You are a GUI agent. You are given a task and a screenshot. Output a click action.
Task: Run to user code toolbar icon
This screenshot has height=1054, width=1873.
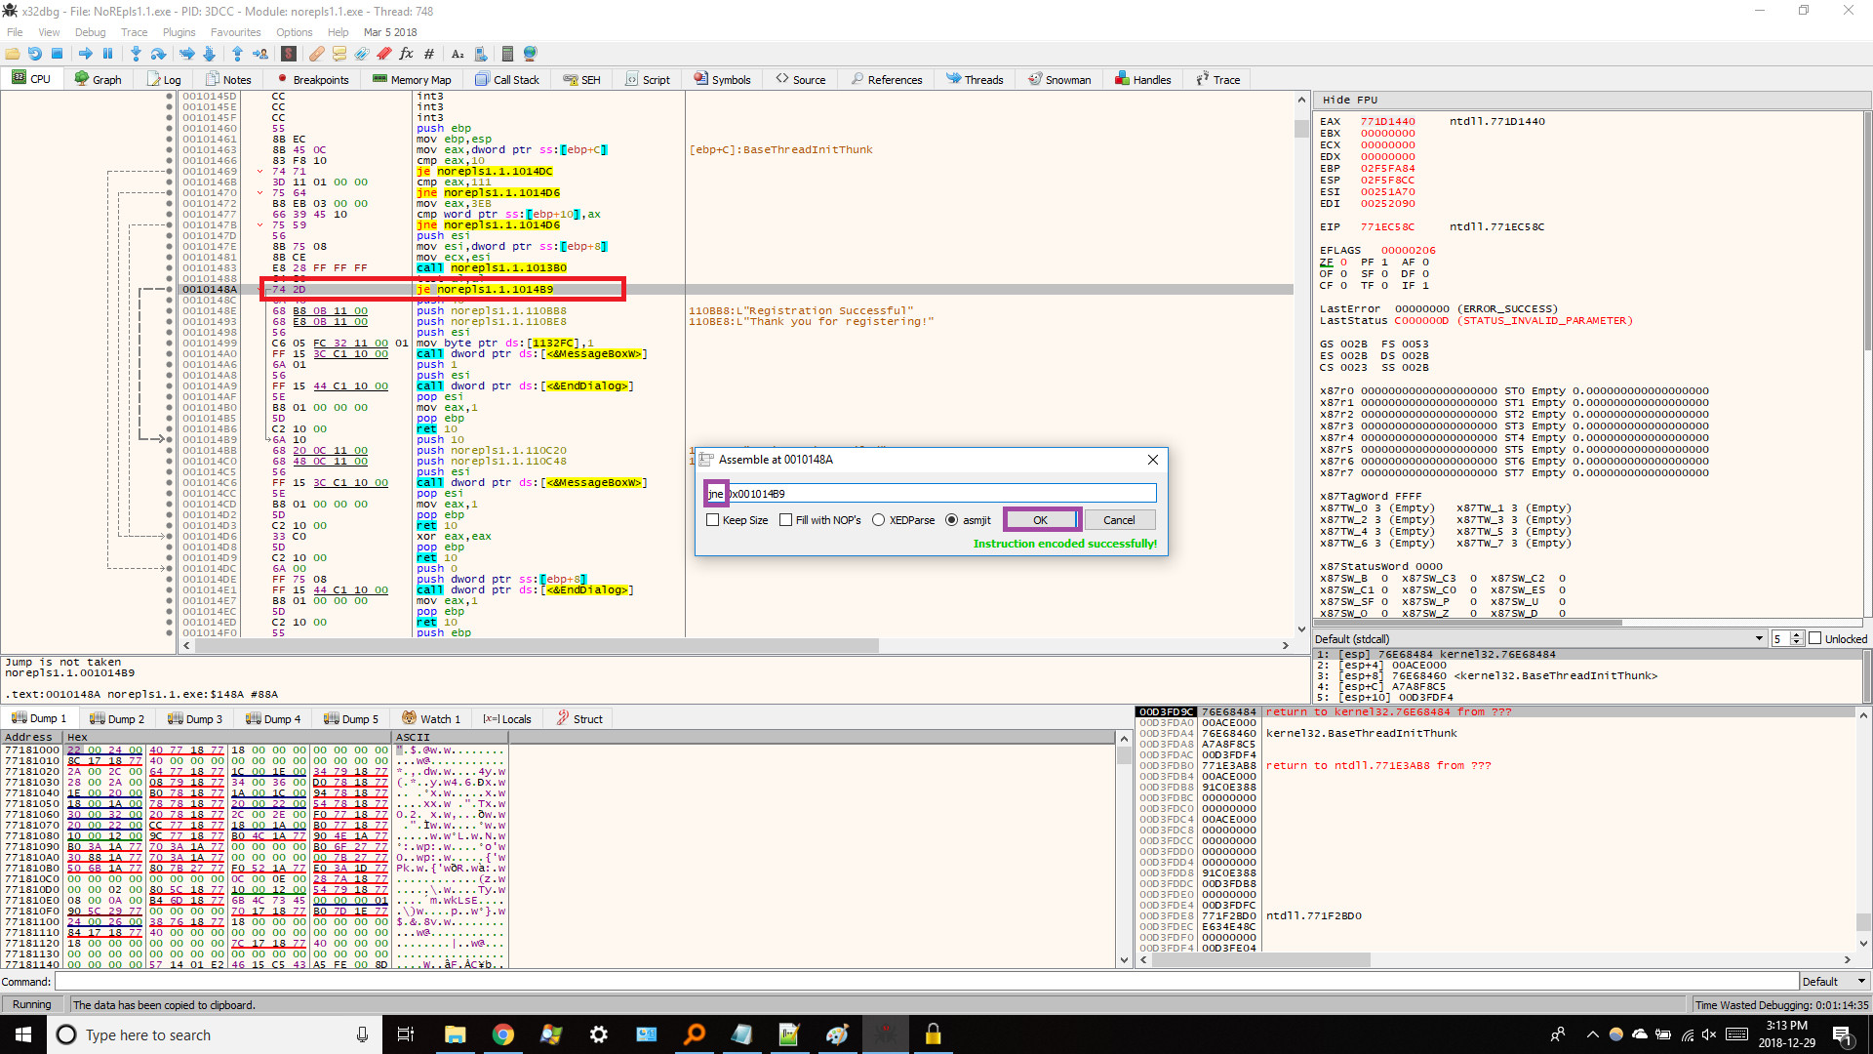point(260,54)
